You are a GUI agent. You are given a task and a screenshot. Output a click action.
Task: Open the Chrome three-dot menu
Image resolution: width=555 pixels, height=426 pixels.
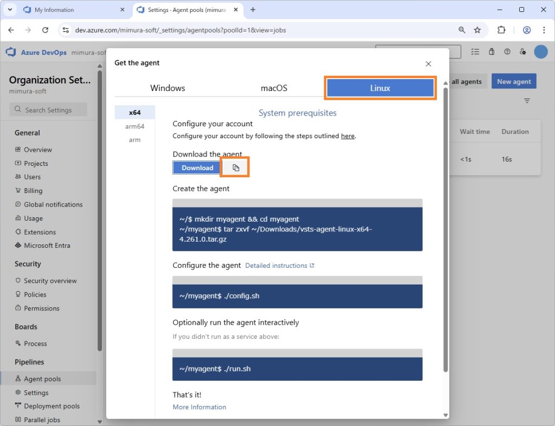tap(544, 30)
